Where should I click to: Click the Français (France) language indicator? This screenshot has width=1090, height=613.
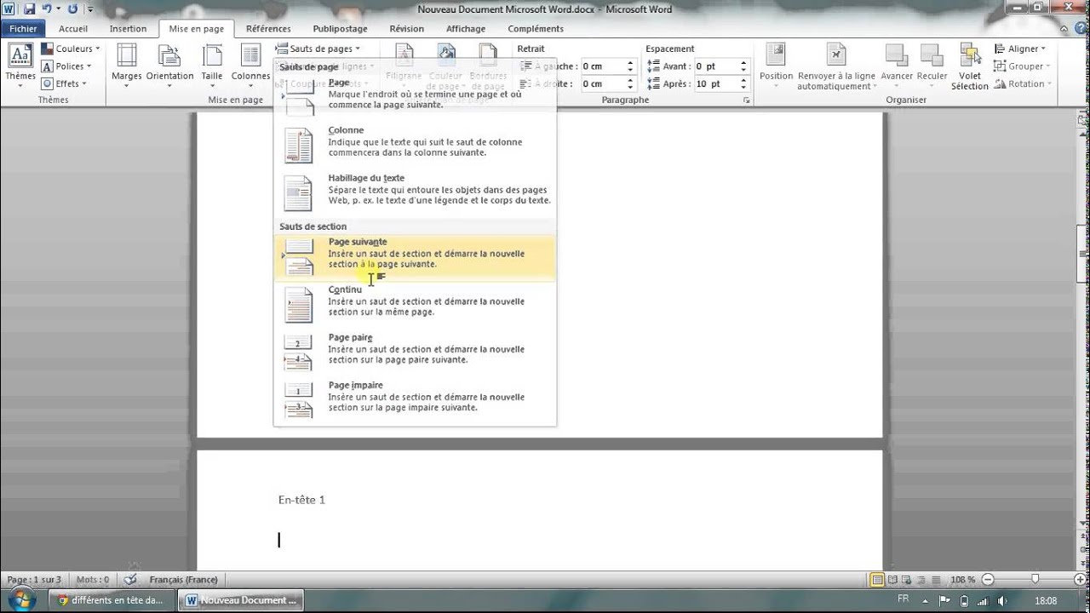pyautogui.click(x=183, y=580)
